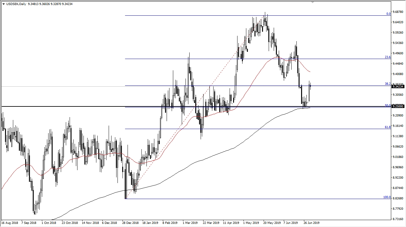
Task: Click the 9.59260 price axis label
Action: coord(398,33)
